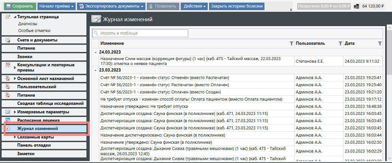Collapse the 23.03.2023 date group
Image resolution: width=392 pixels, height=163 pixels.
tap(95, 70)
